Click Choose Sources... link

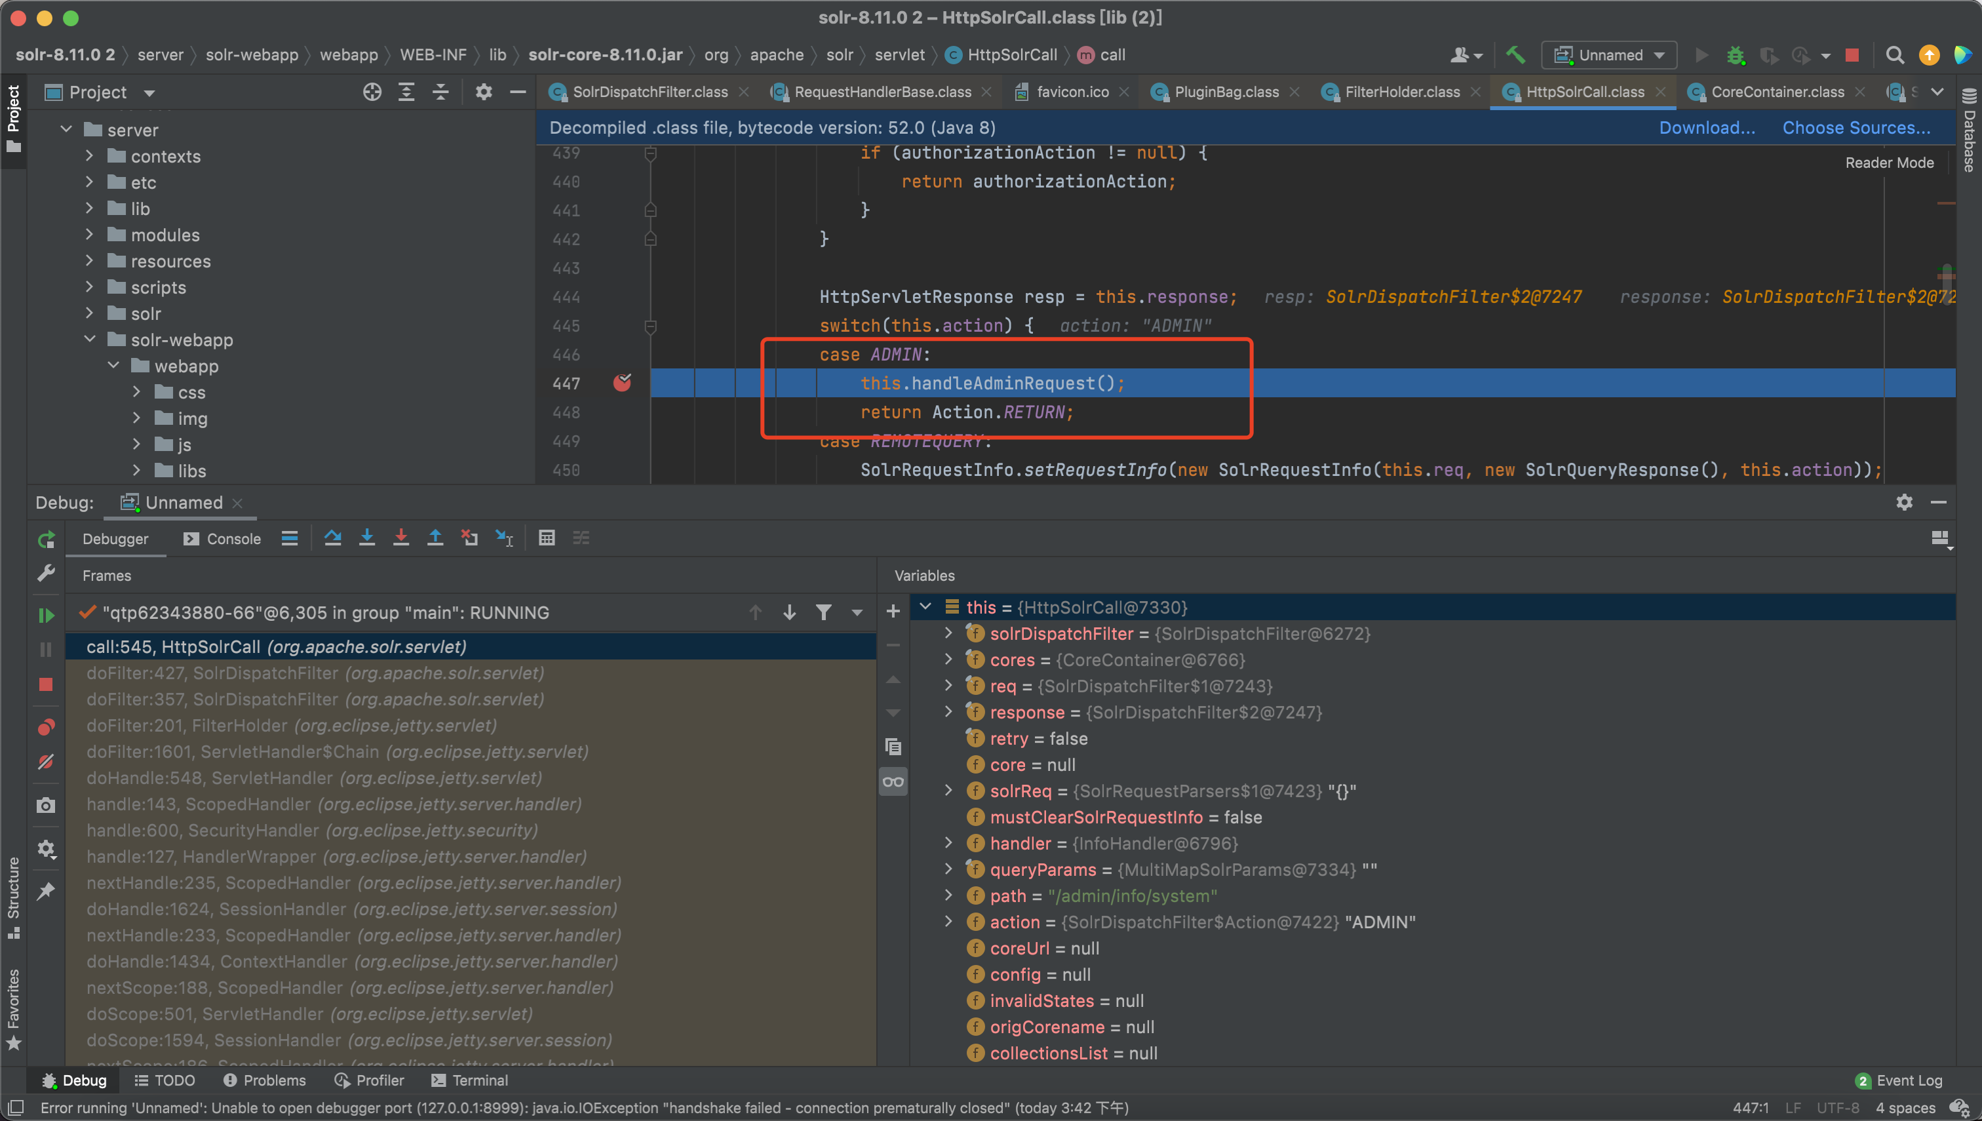pos(1856,128)
